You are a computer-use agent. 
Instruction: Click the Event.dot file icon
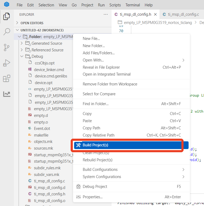(30, 128)
